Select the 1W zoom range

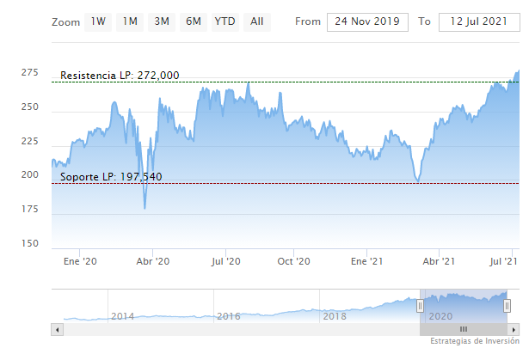point(98,21)
